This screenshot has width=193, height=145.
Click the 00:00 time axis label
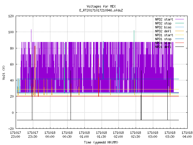coord(50,137)
